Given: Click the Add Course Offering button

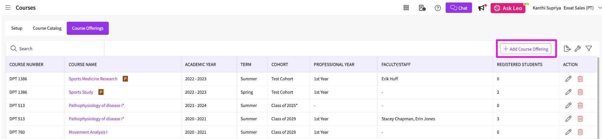Looking at the screenshot, I should (x=525, y=49).
